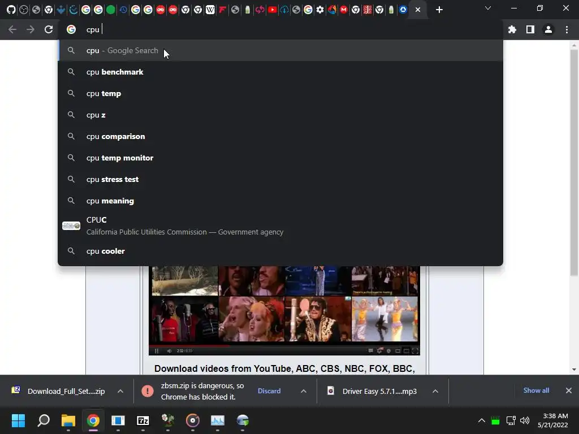Image resolution: width=579 pixels, height=434 pixels.
Task: Switch to the solid green circle tab
Action: [110, 10]
